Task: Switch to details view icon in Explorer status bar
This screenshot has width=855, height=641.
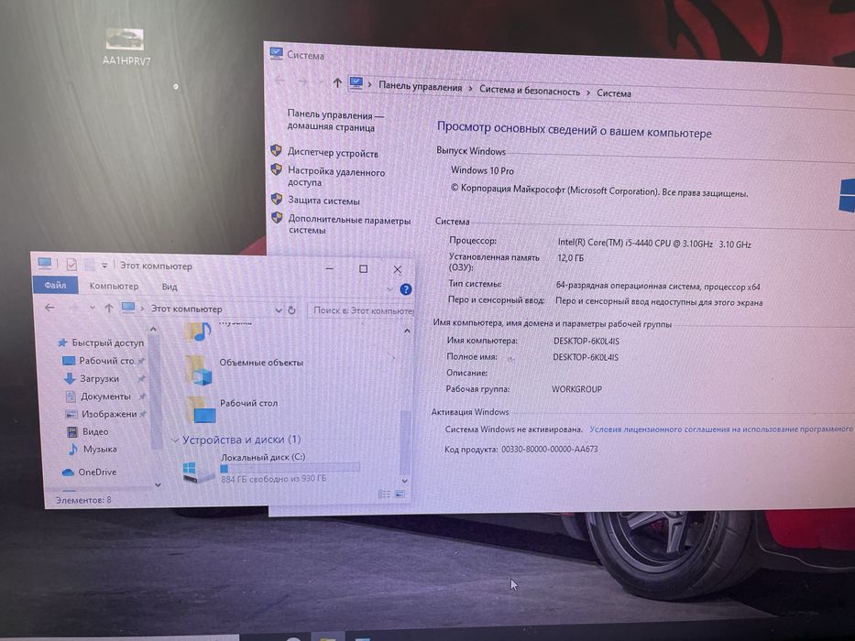Action: 384,494
